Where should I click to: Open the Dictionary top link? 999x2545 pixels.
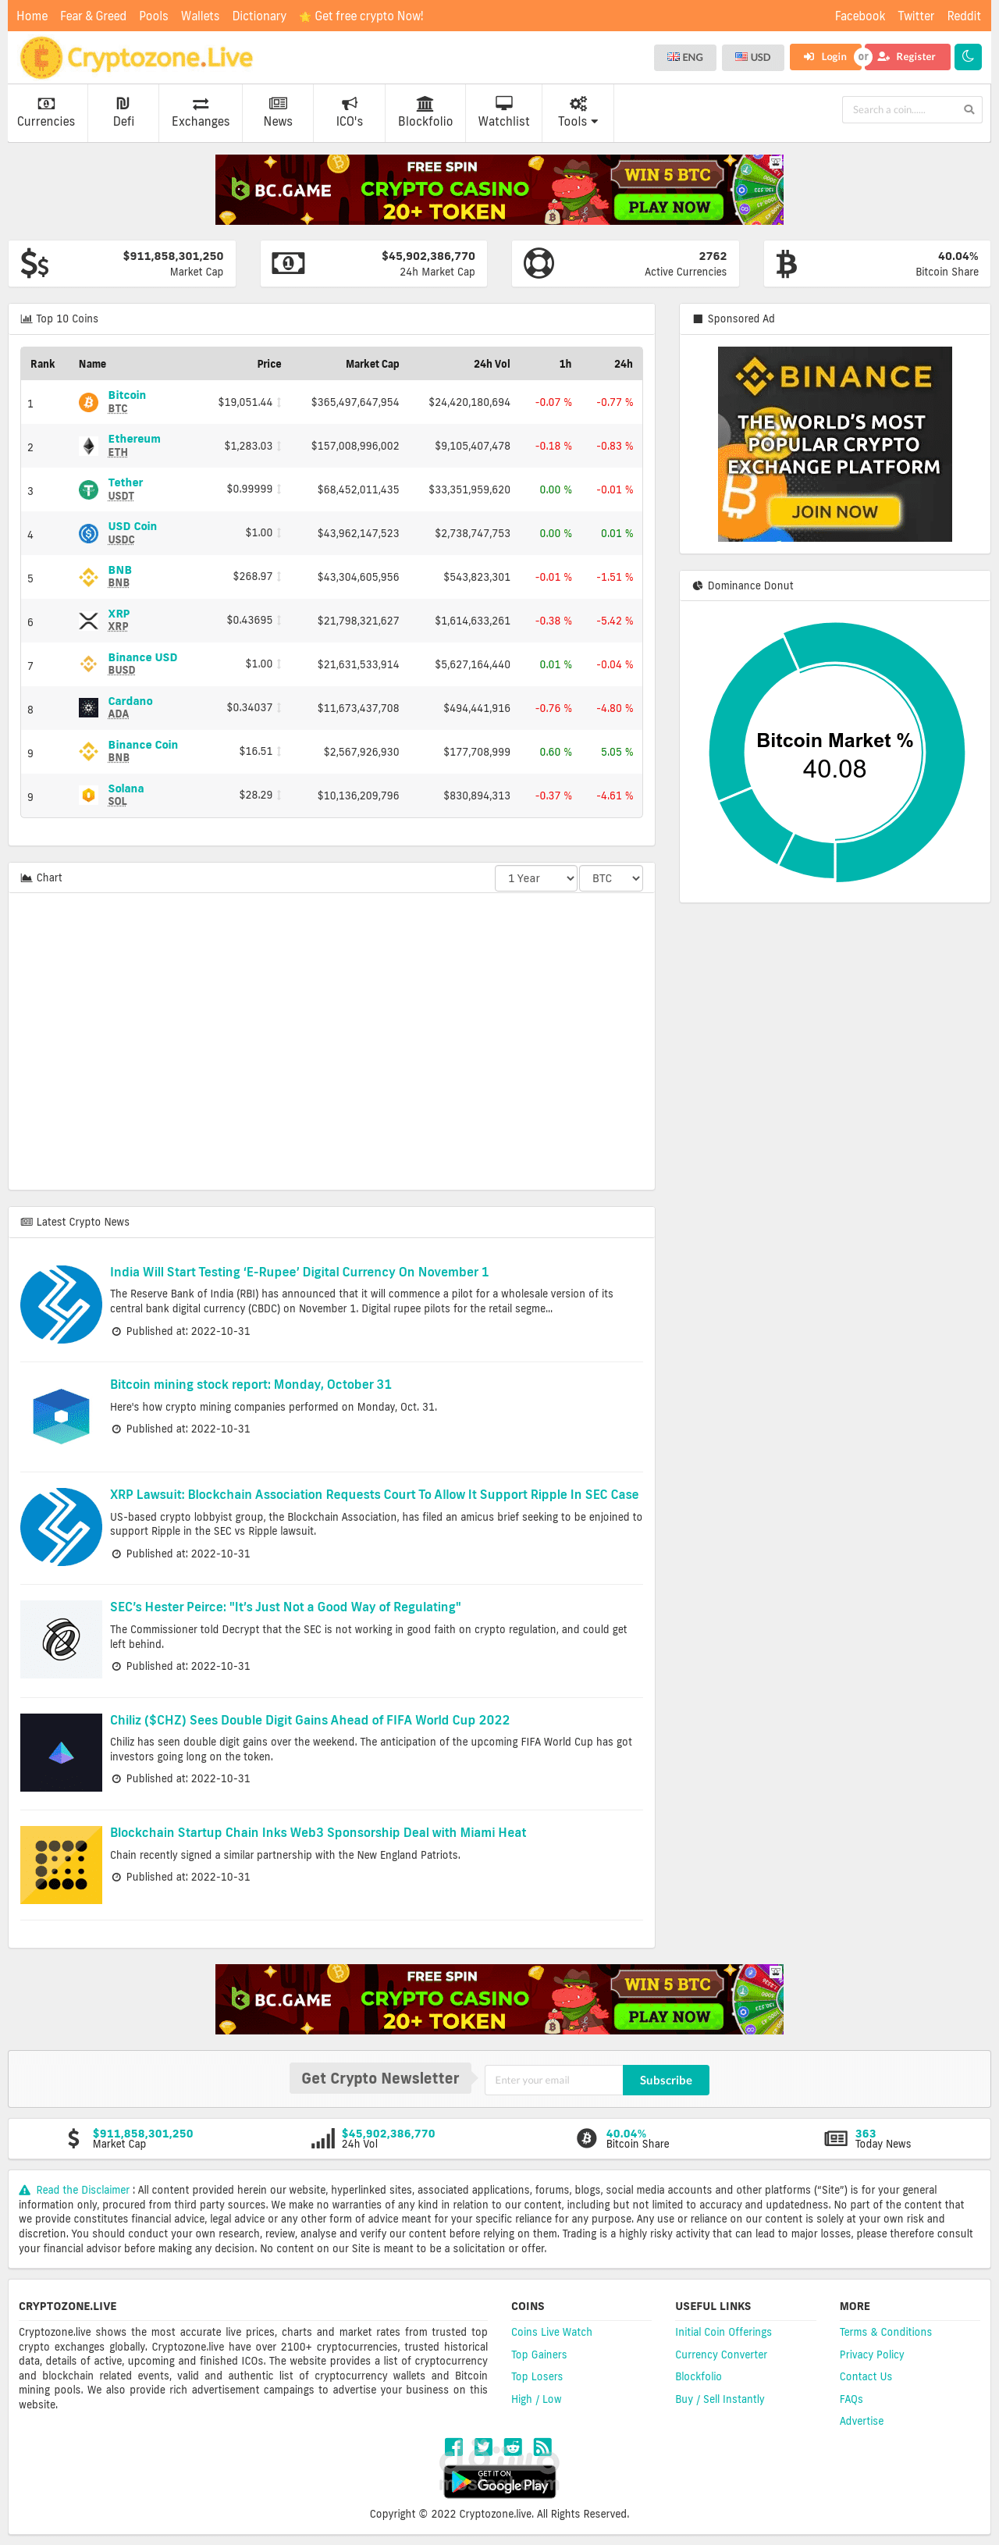tap(259, 16)
